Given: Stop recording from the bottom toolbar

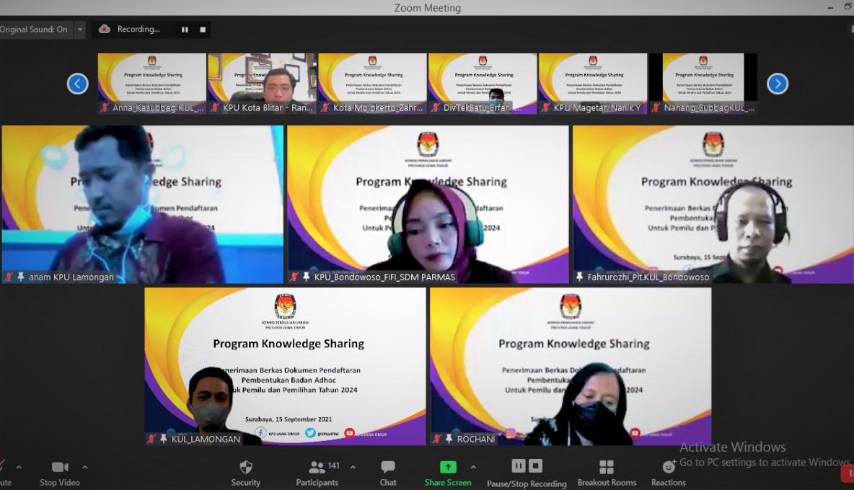Looking at the screenshot, I should (x=535, y=465).
